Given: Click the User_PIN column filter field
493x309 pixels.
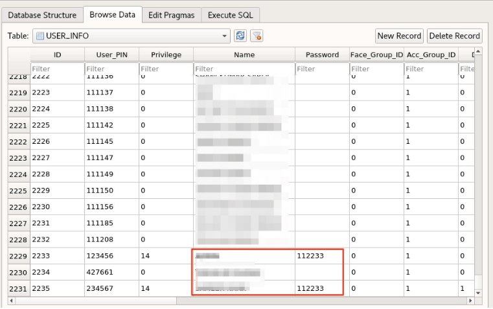Looking at the screenshot, I should click(111, 69).
